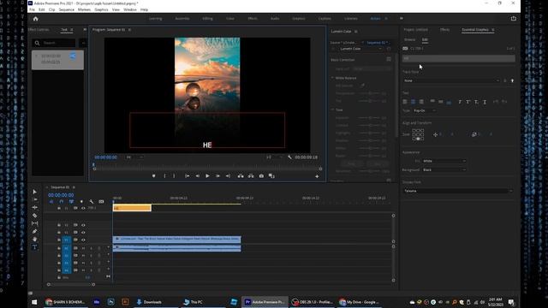The image size is (548, 308).
Task: Toggle visibility eye of subtitle track
Action: click(x=83, y=208)
